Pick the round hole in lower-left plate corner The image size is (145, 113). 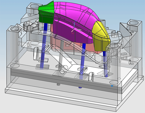15,65
